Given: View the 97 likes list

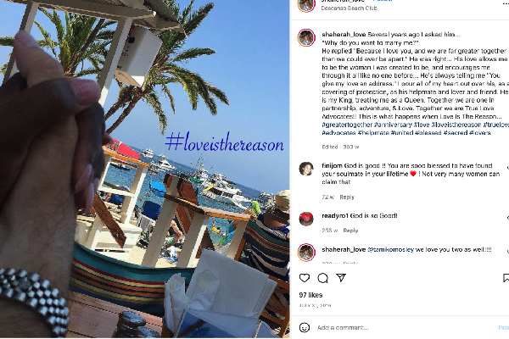Looking at the screenshot, I should click(x=310, y=295).
